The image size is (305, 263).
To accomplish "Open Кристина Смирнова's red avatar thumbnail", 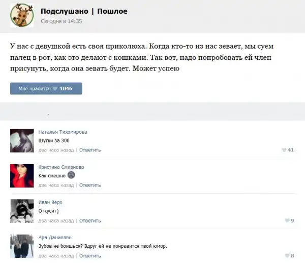I will coord(22,176).
